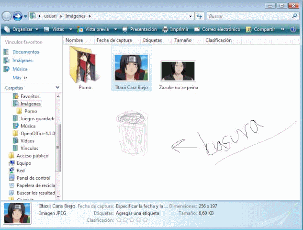The height and width of the screenshot is (230, 303).
Task: Maximize the Explorer window
Action: click(x=281, y=6)
